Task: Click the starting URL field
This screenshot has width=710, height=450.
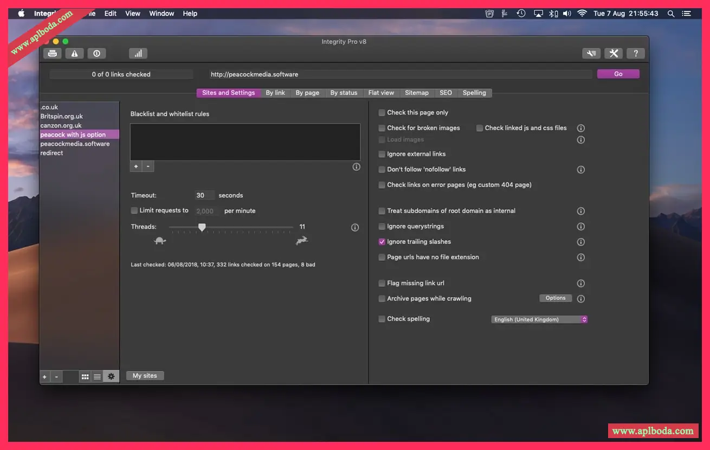Action: [x=401, y=74]
